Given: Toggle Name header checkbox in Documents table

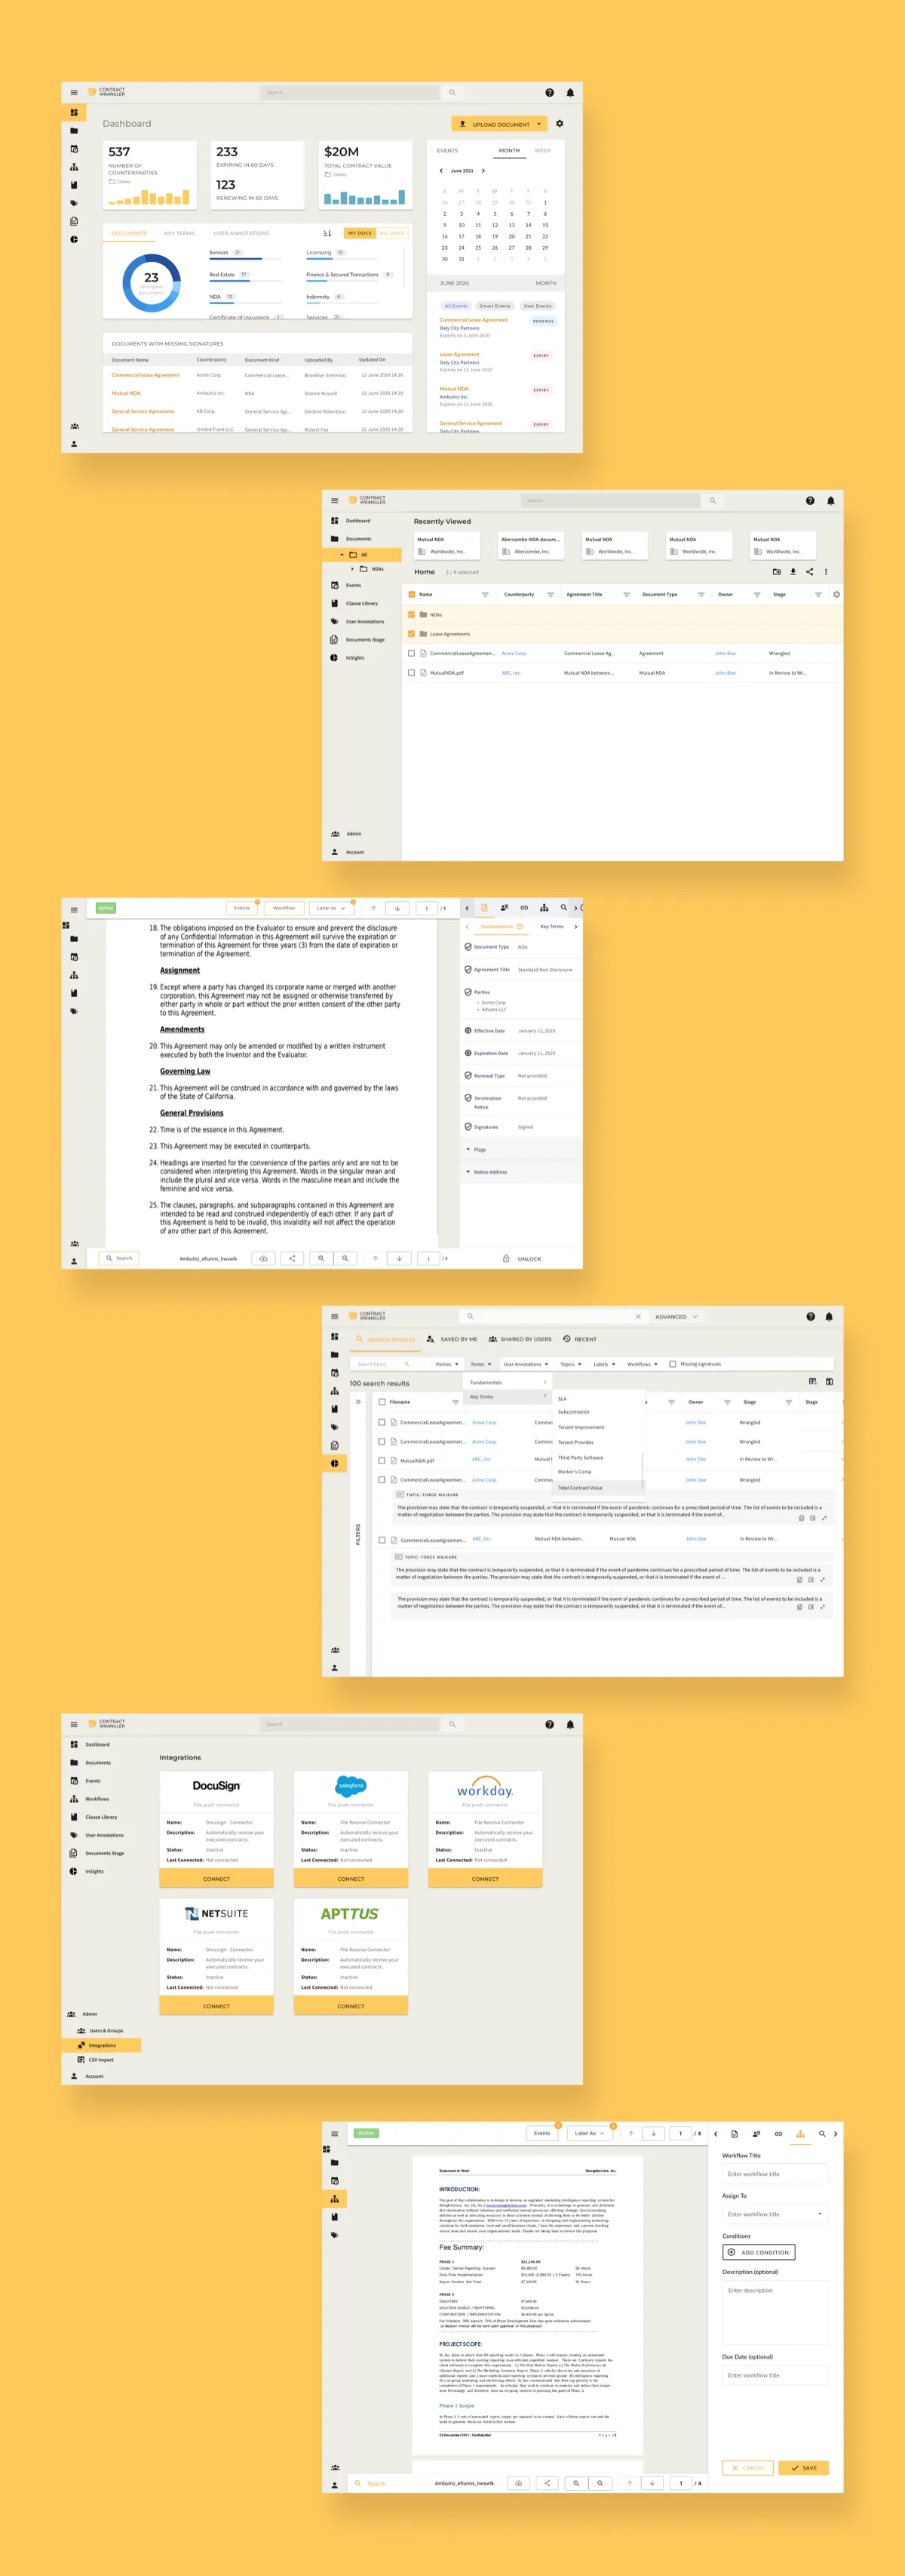Looking at the screenshot, I should pyautogui.click(x=412, y=594).
